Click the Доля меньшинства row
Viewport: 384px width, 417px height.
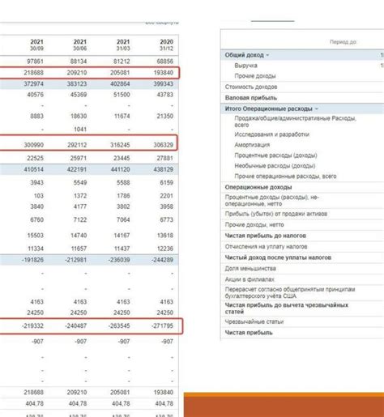(302, 269)
